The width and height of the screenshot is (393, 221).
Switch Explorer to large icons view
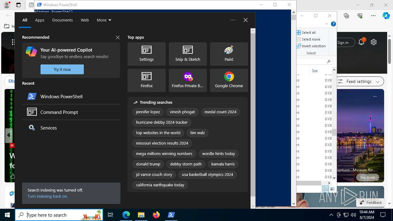[332, 189]
